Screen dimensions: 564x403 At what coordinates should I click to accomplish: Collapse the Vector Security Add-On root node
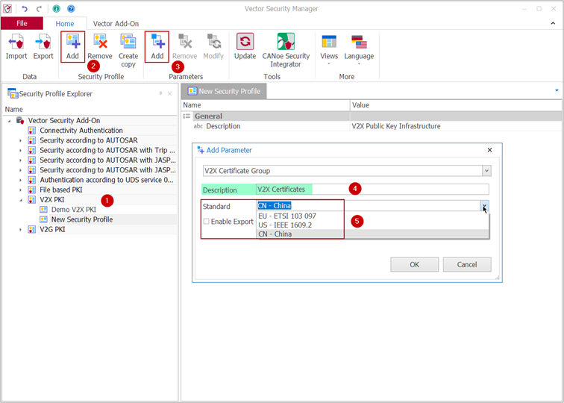[x=10, y=121]
